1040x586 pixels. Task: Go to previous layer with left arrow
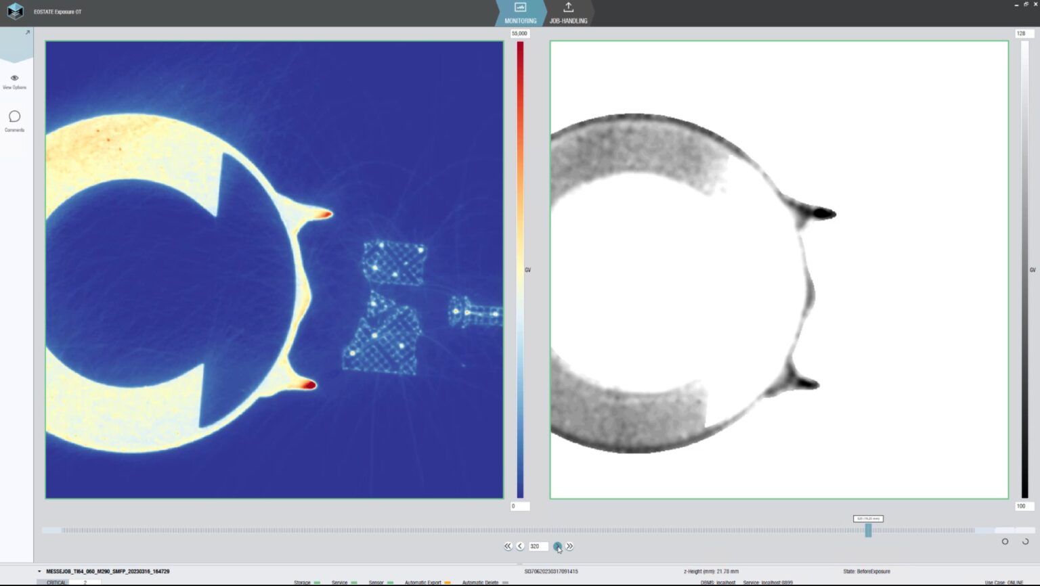[x=520, y=546]
